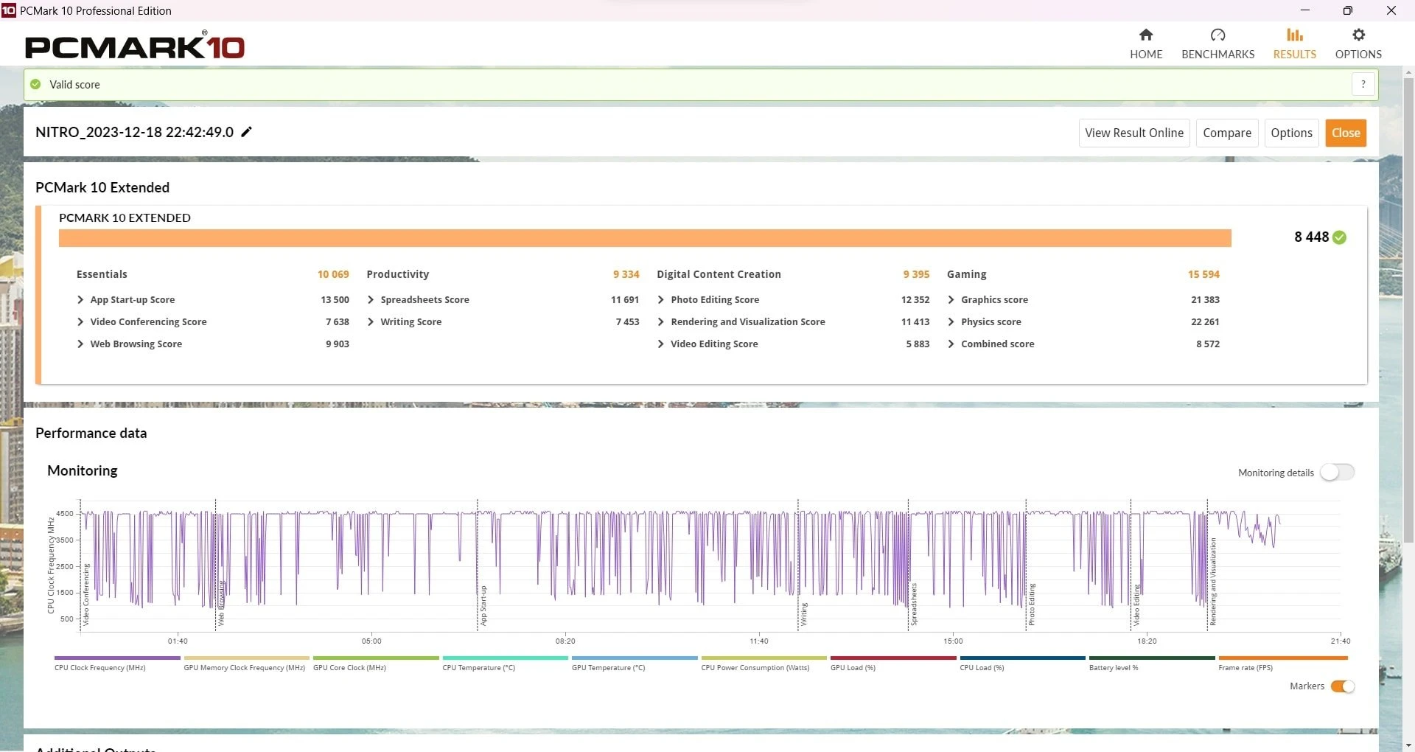The height and width of the screenshot is (752, 1415).
Task: Click the App Start-up marker in chart
Action: coord(483,606)
